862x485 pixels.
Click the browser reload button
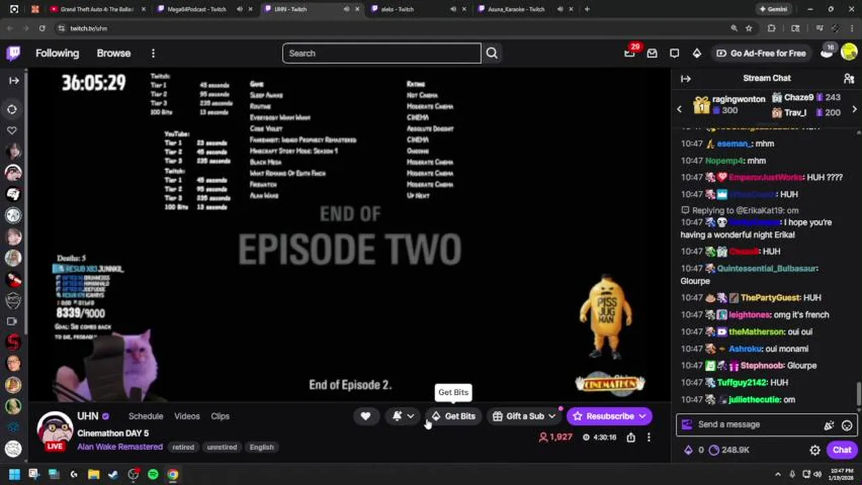pos(42,28)
